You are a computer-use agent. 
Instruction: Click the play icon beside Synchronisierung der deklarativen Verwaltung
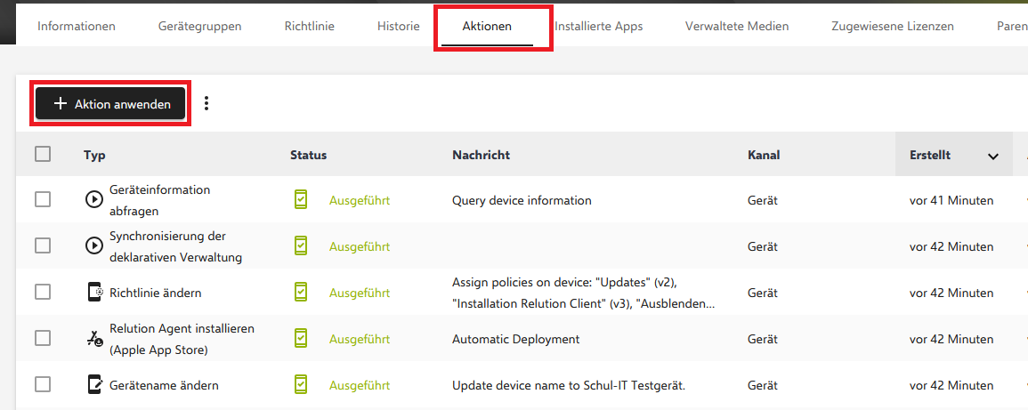pyautogui.click(x=93, y=246)
